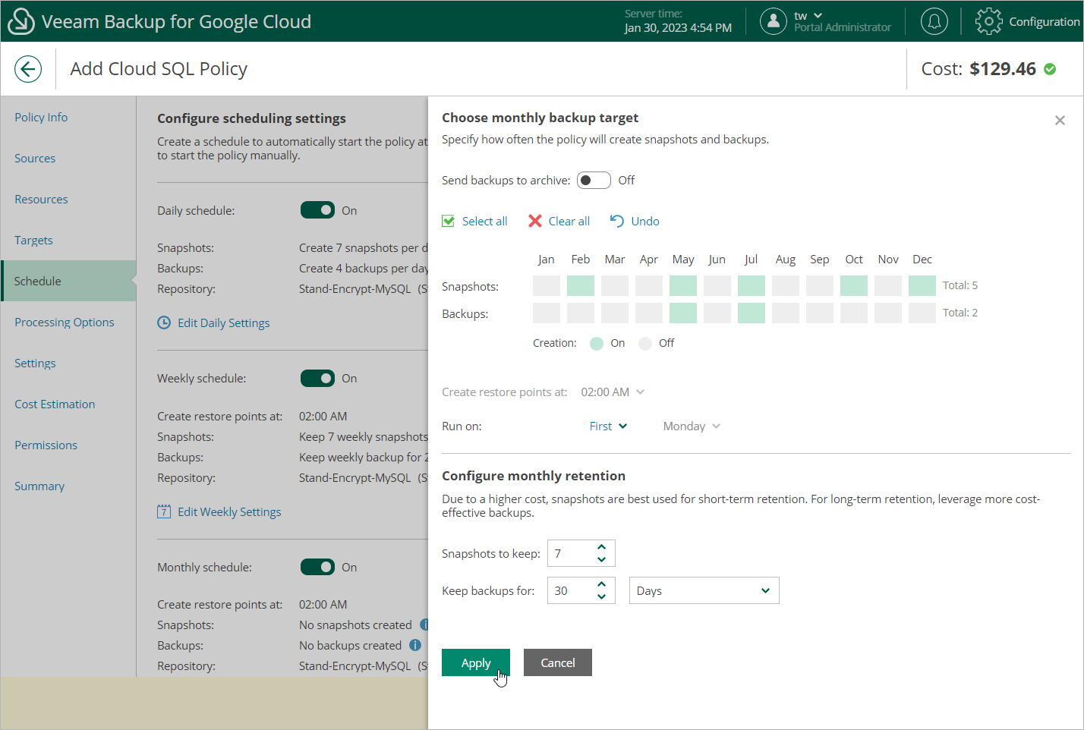Click the red Clear all X icon
The image size is (1084, 730).
535,221
